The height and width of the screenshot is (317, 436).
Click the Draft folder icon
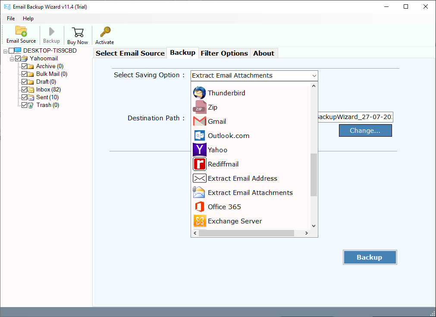pyautogui.click(x=31, y=82)
